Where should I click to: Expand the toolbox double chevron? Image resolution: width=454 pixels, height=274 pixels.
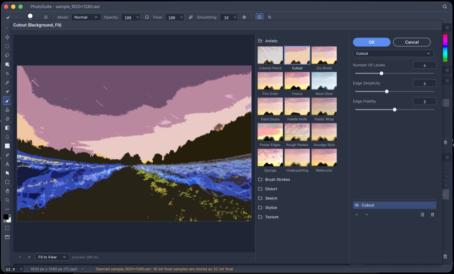pos(7,28)
